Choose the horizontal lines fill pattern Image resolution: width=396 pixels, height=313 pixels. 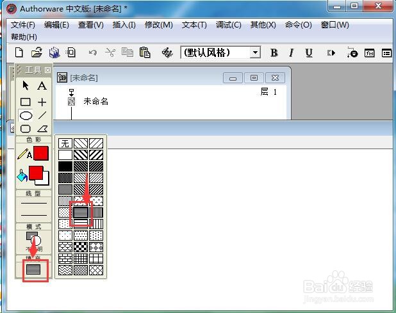tap(81, 213)
